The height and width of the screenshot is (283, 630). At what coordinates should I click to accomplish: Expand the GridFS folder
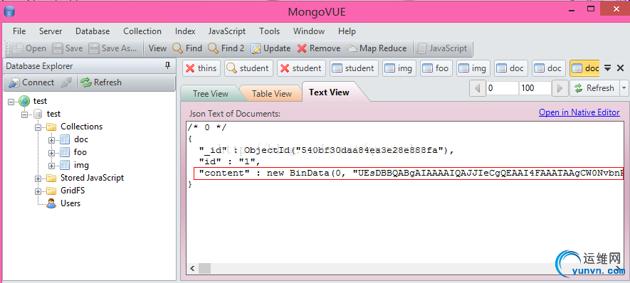[38, 191]
